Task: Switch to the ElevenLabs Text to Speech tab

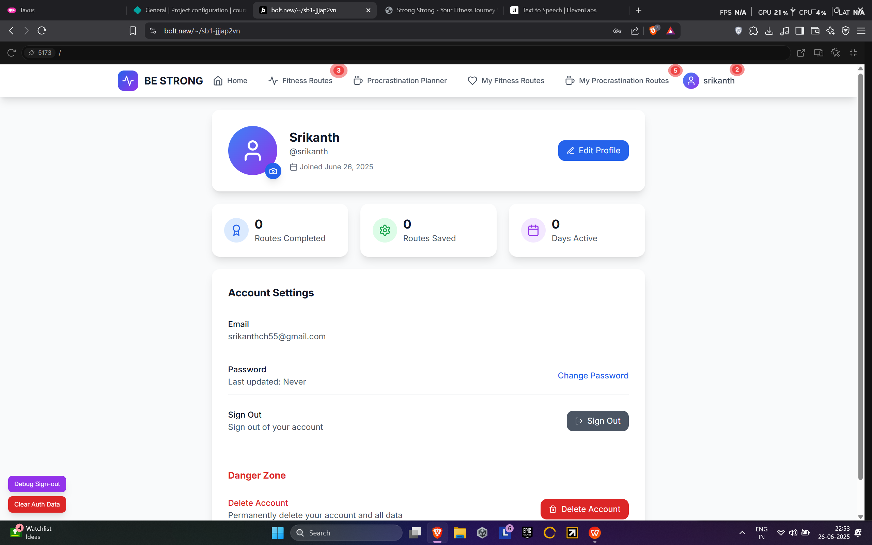Action: coord(559,10)
